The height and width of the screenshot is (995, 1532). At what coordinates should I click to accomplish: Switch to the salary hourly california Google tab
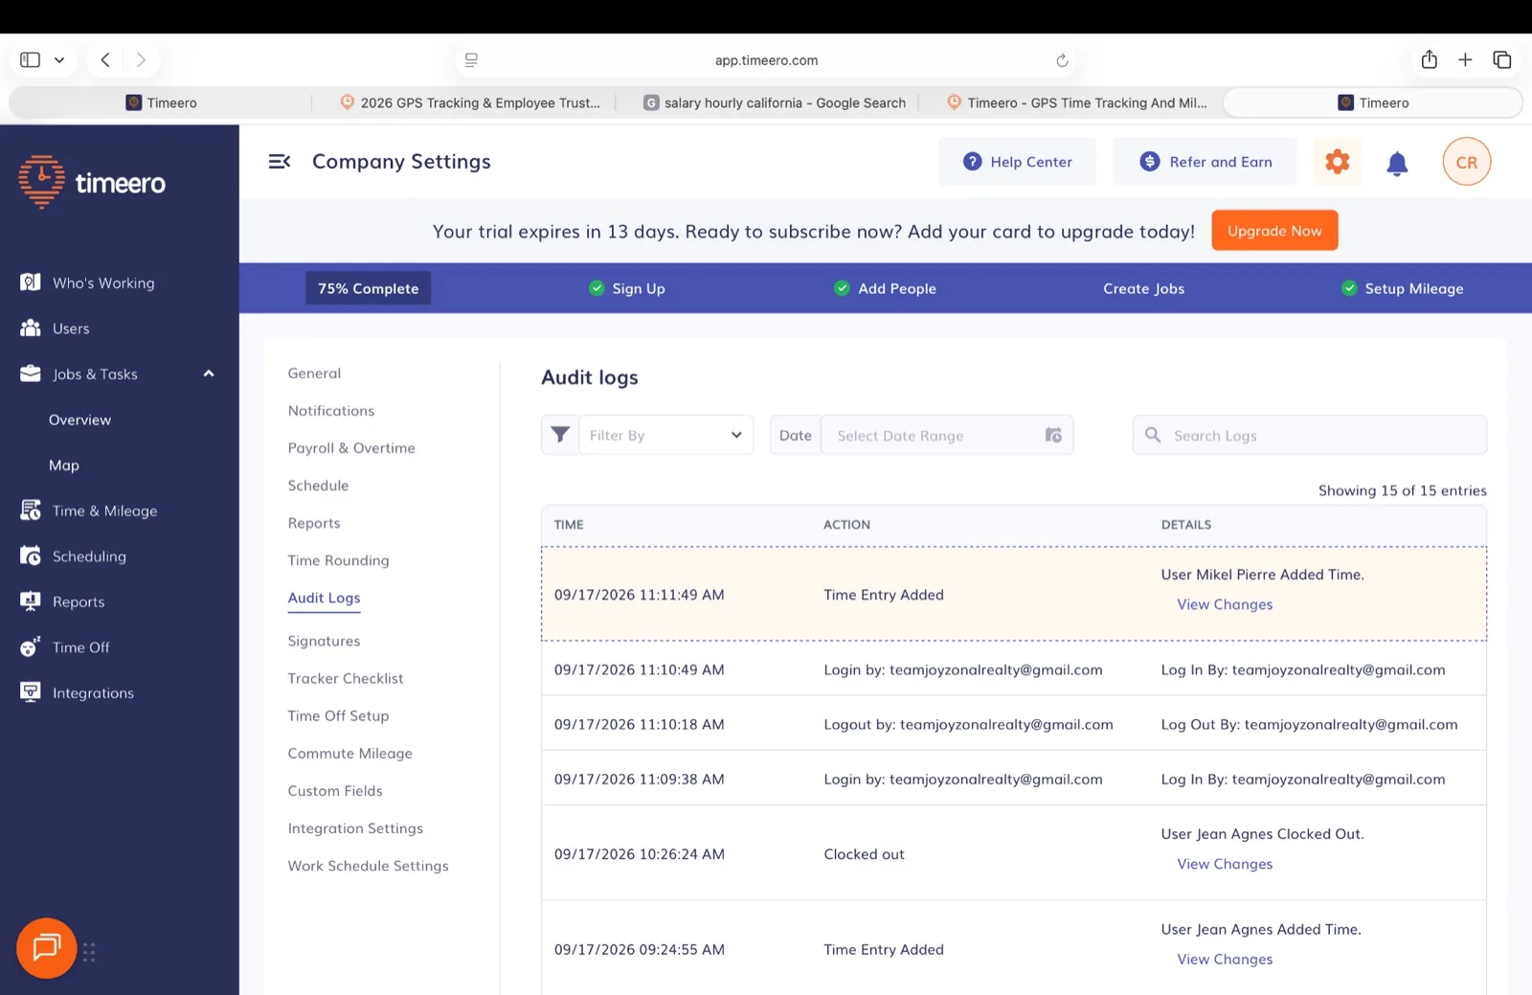[x=775, y=102]
